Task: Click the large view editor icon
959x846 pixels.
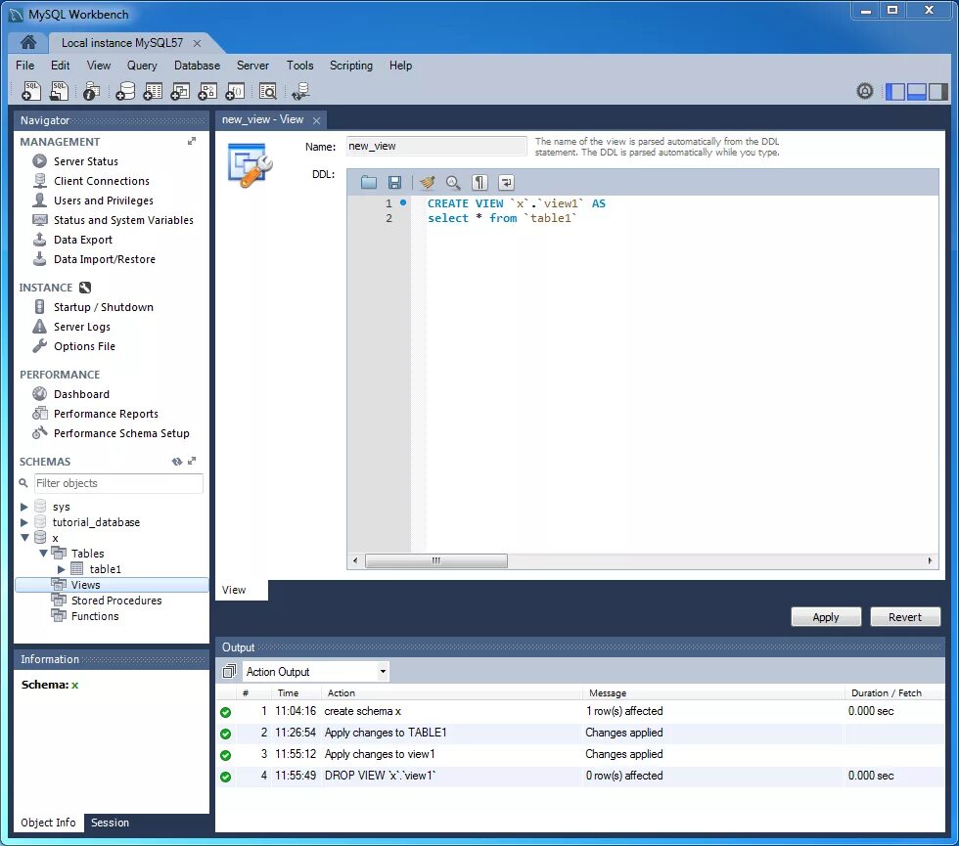Action: (251, 165)
